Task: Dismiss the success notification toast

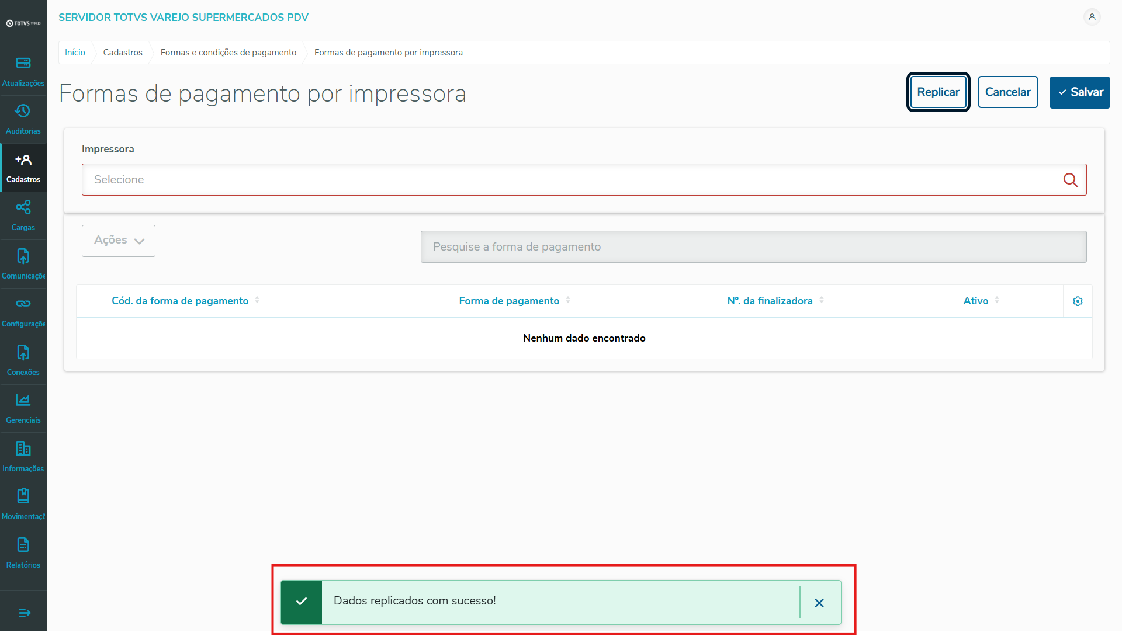Action: (819, 603)
